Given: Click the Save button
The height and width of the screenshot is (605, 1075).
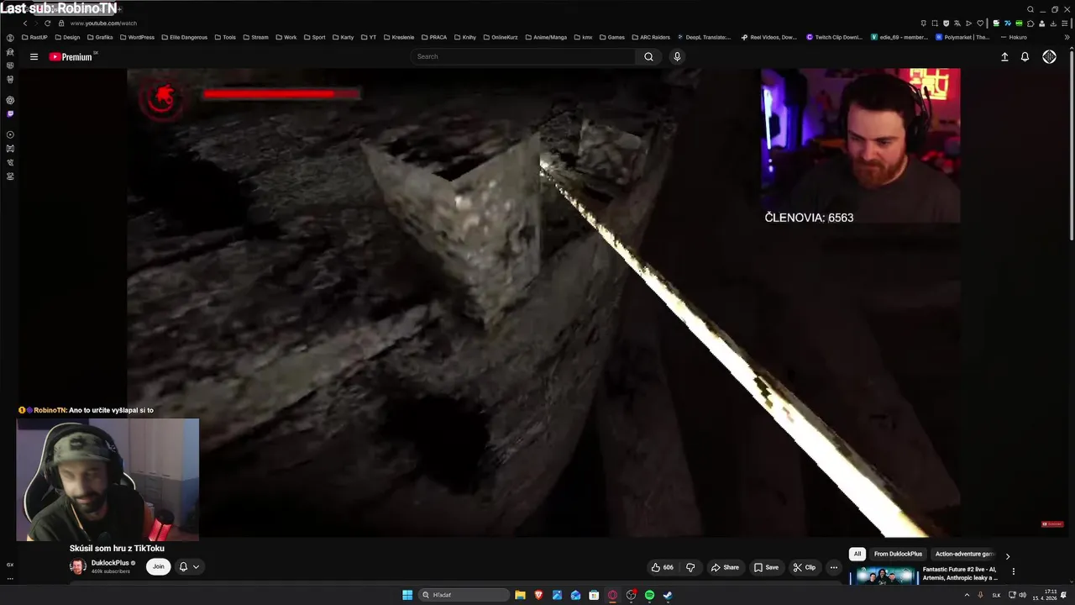Looking at the screenshot, I should [x=765, y=567].
